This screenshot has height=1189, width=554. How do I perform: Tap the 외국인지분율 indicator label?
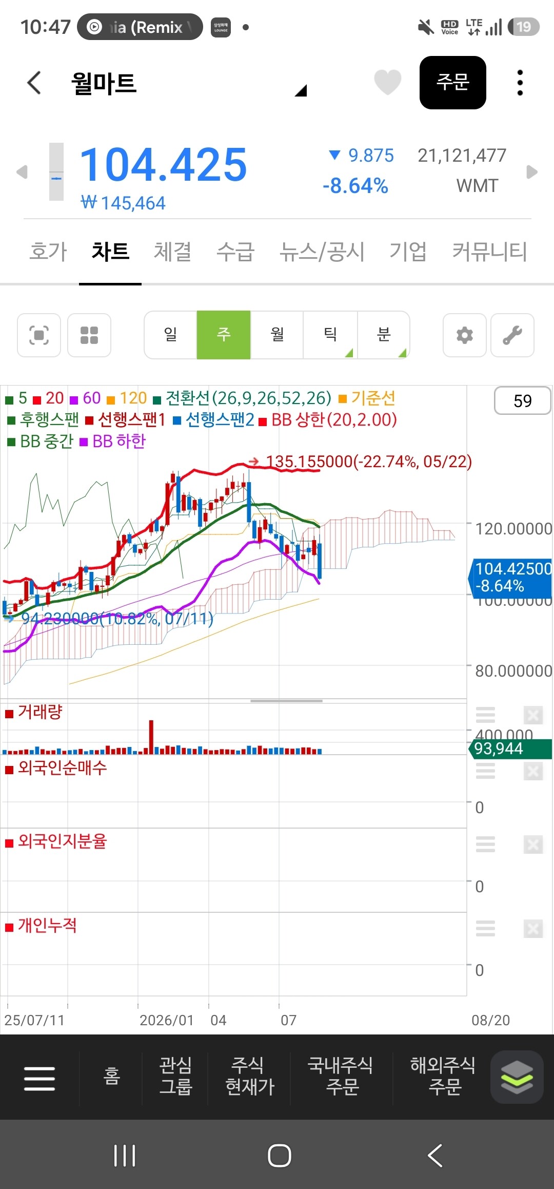coord(56,841)
